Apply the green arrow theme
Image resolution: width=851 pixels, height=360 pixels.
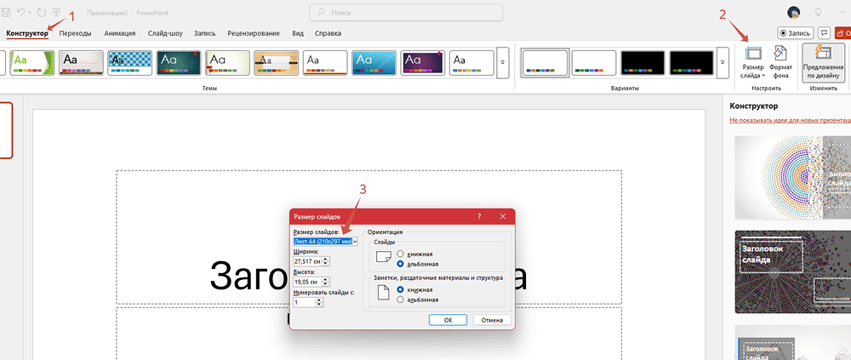tap(32, 63)
